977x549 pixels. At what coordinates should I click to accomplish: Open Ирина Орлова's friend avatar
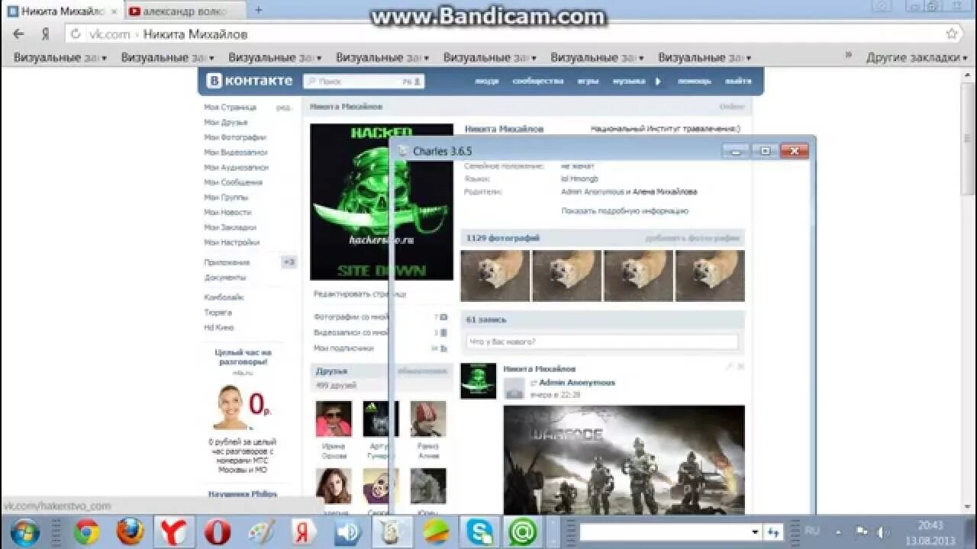[x=334, y=419]
